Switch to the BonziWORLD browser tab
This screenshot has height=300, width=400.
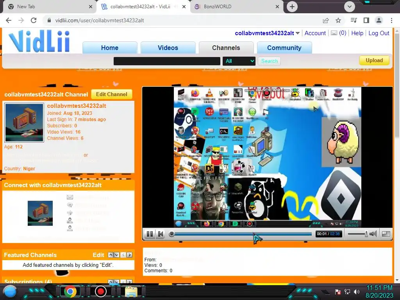click(237, 7)
